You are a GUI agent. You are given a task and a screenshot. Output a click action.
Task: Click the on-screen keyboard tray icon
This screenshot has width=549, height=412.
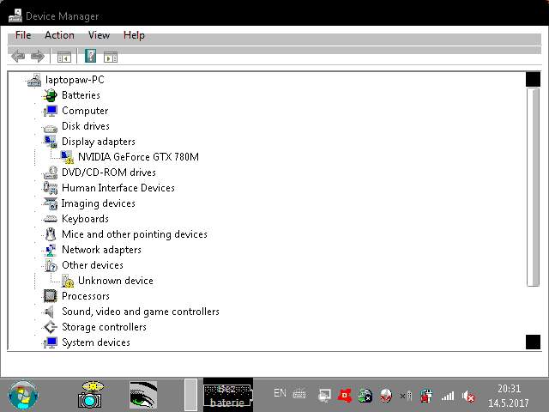(299, 395)
